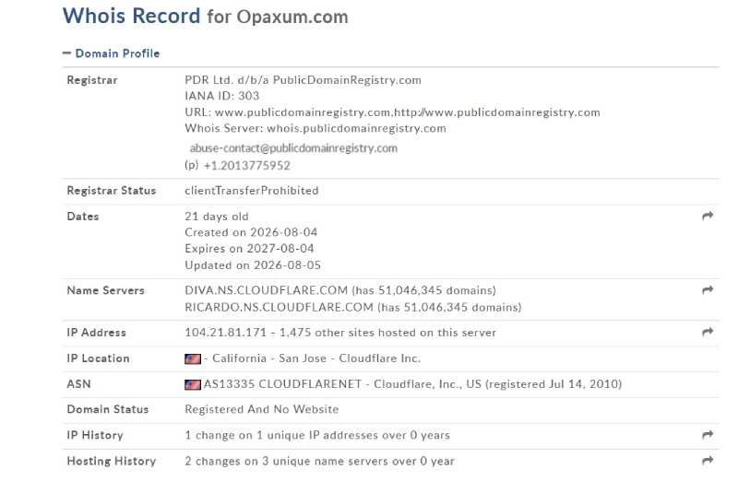Click the '2 changes on 3 unique name servers' text

click(319, 462)
